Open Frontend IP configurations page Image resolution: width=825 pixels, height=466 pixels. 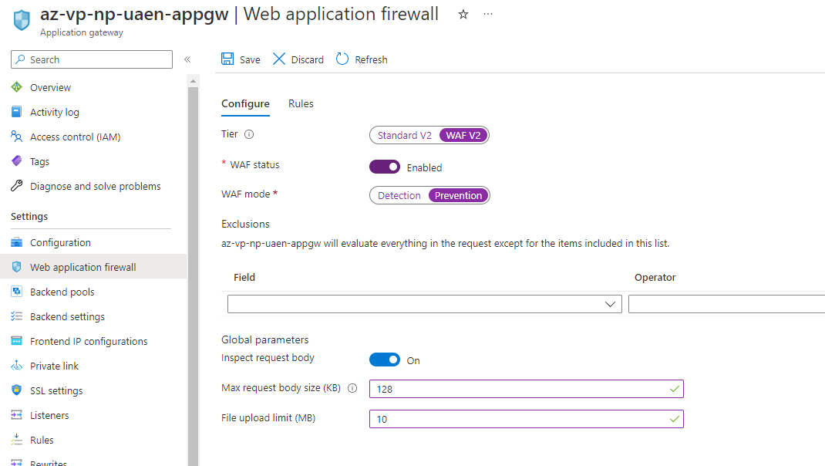(89, 341)
